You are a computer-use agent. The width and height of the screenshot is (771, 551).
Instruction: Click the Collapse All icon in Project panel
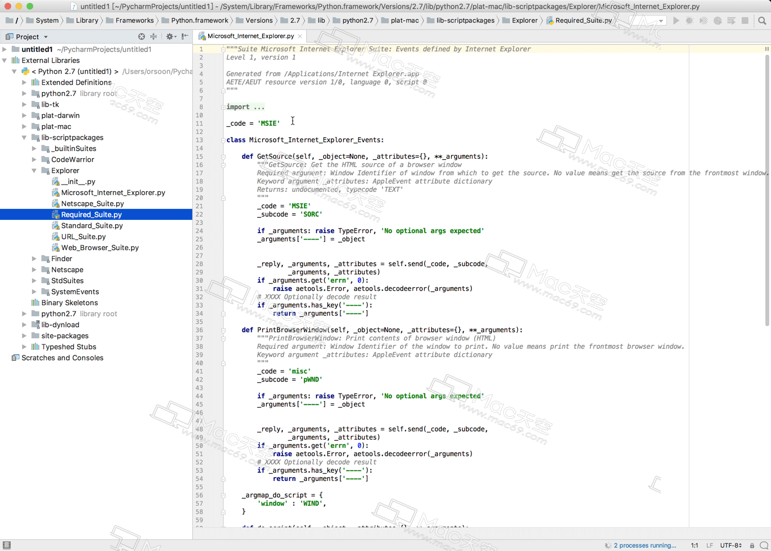(x=154, y=36)
